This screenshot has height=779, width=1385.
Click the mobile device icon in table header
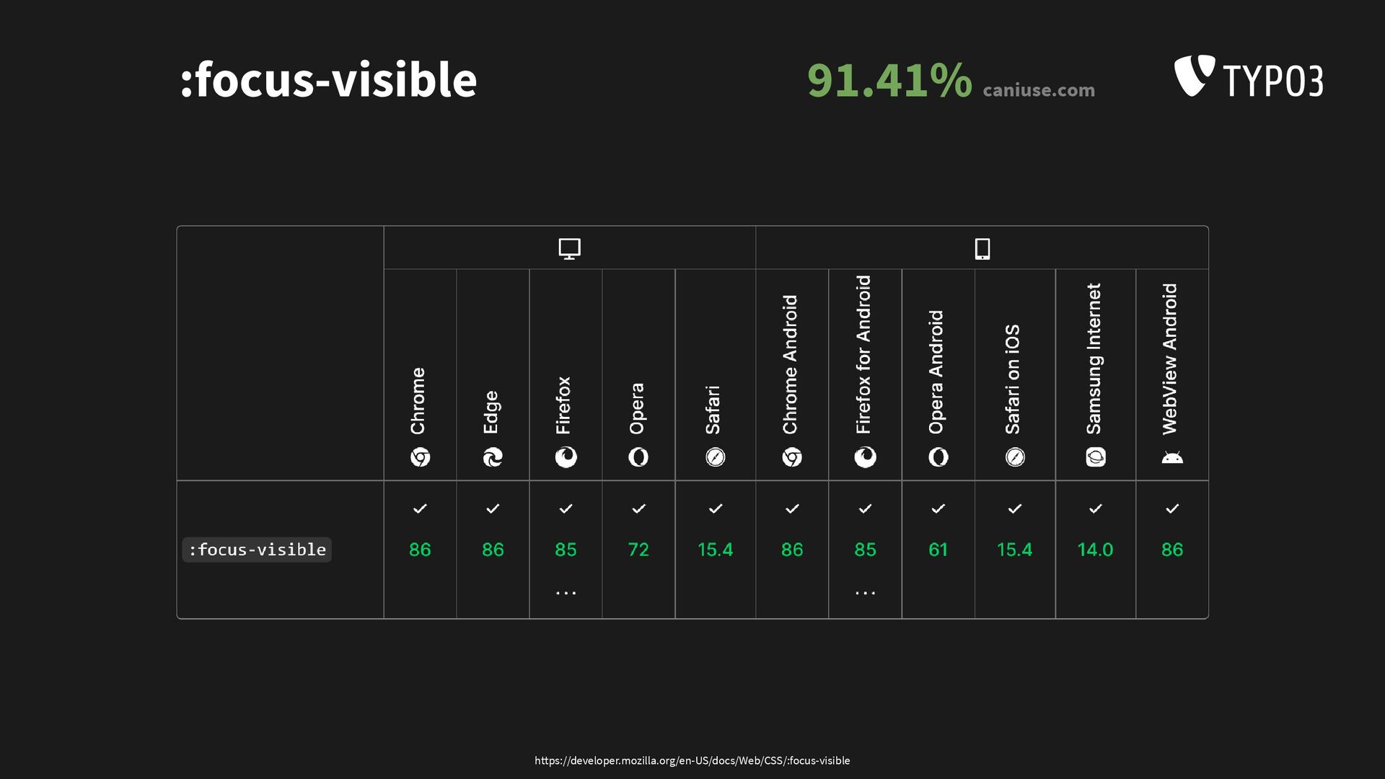point(982,249)
